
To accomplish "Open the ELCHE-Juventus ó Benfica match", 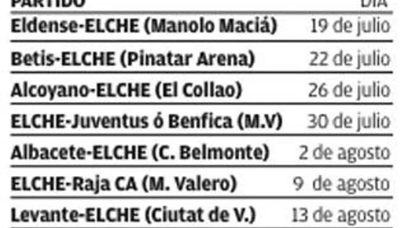I will pyautogui.click(x=121, y=122).
